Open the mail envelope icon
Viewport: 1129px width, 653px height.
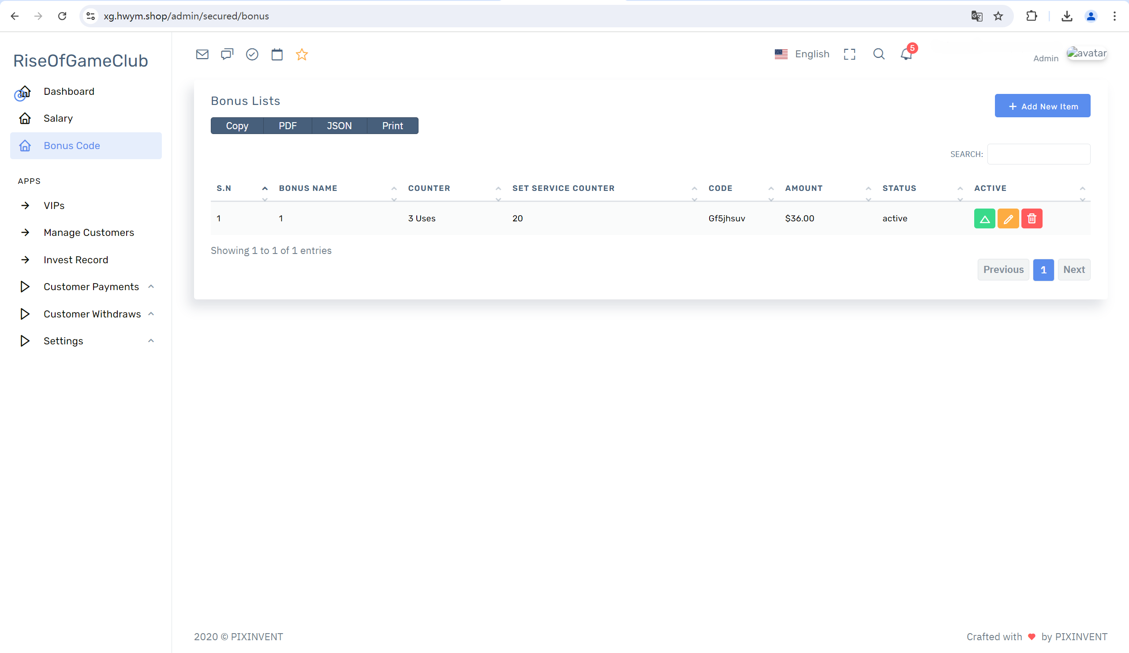pyautogui.click(x=202, y=54)
